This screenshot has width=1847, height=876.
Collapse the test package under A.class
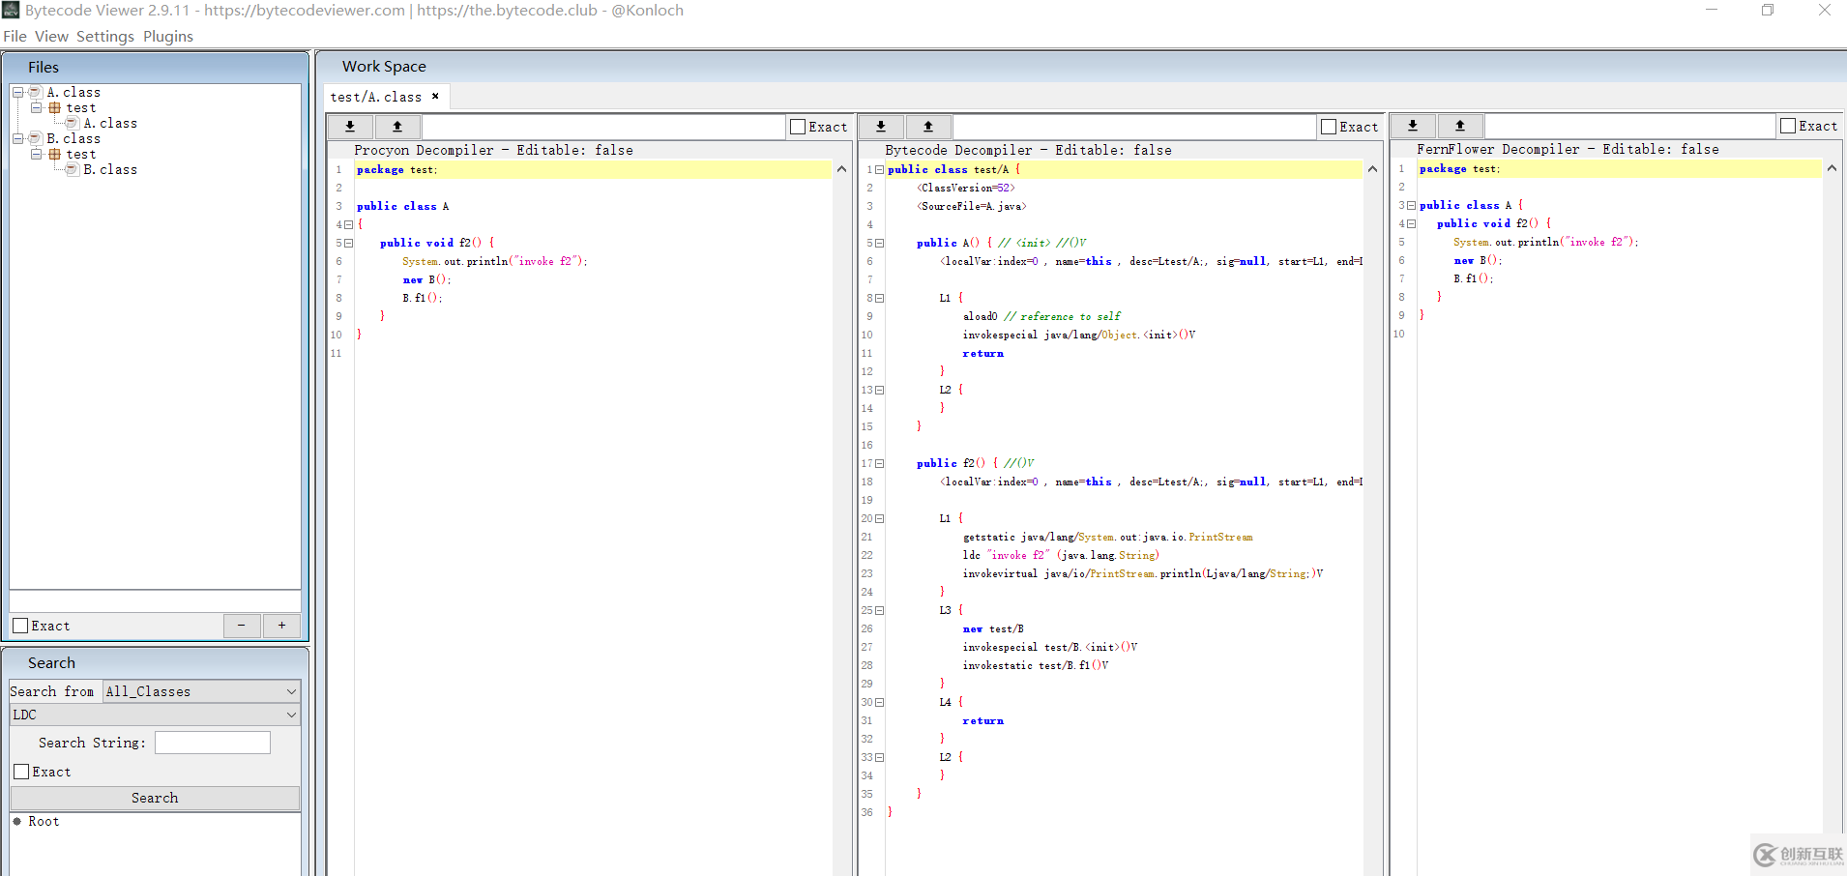tap(36, 107)
